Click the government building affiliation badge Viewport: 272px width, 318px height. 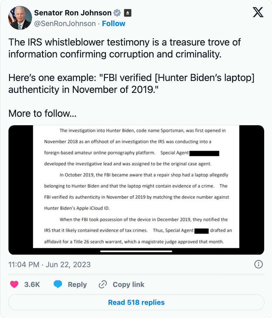coord(128,13)
